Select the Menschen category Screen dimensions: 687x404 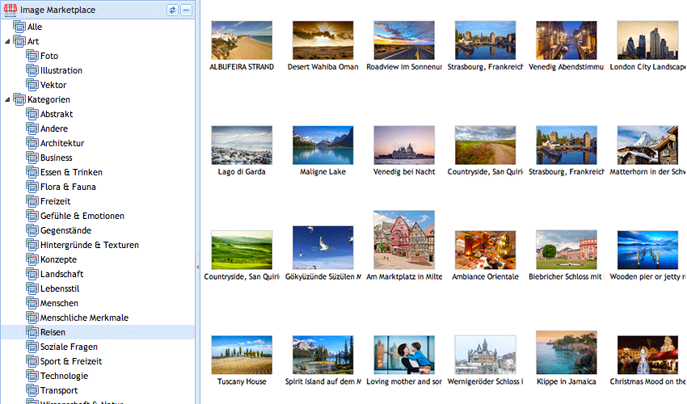click(59, 303)
